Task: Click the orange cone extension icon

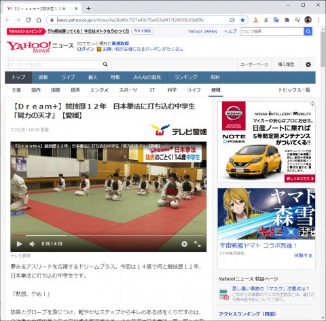Action: pos(255,20)
